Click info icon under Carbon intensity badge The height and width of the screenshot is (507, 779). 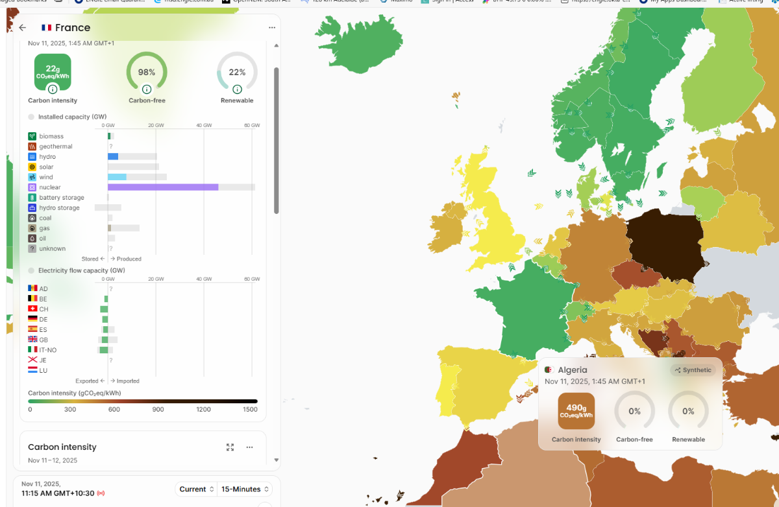[x=53, y=89]
